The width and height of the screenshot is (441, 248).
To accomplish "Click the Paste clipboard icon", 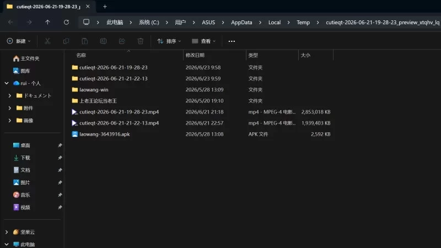I will point(84,41).
